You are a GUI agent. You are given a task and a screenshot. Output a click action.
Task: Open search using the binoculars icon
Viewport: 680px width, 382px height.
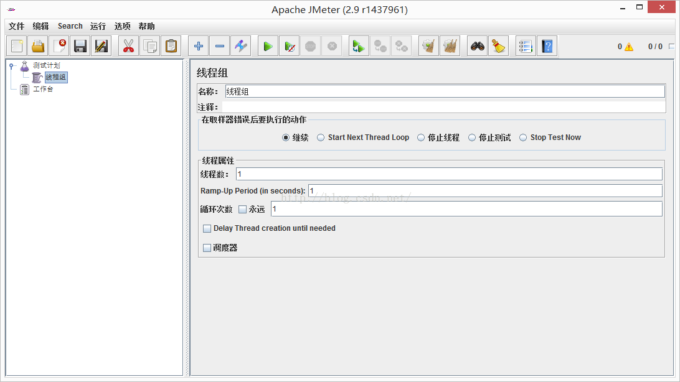[x=478, y=46]
